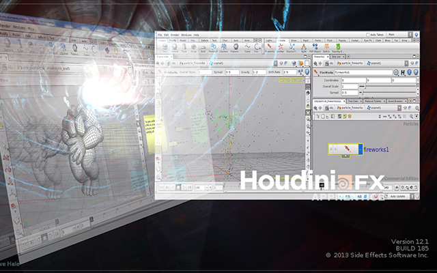Viewport: 437px width, 273px height.
Task: Open the persp1 viewport menu
Action: tap(284, 81)
